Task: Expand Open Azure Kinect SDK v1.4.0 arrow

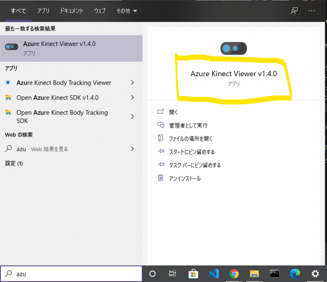Action: (132, 97)
